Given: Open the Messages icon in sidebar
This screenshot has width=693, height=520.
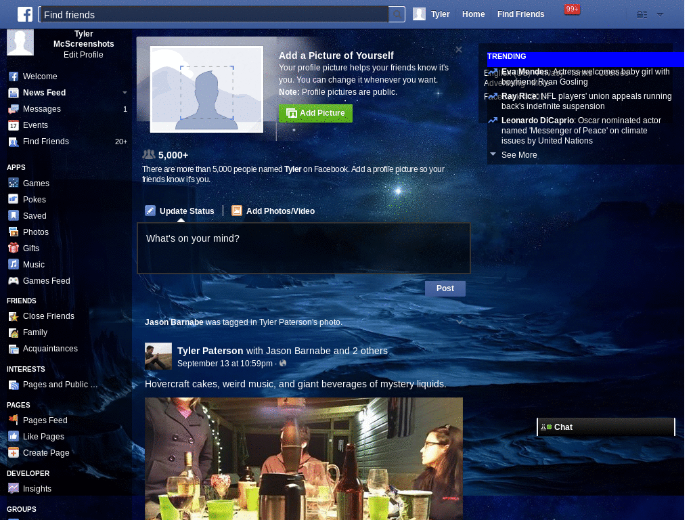Looking at the screenshot, I should (x=14, y=109).
